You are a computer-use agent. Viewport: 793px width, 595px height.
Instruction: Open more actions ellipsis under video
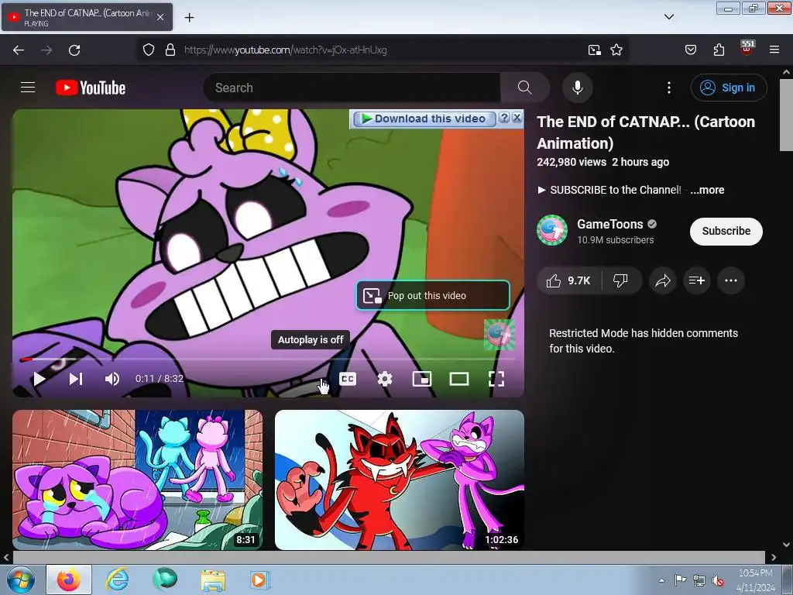(x=731, y=280)
